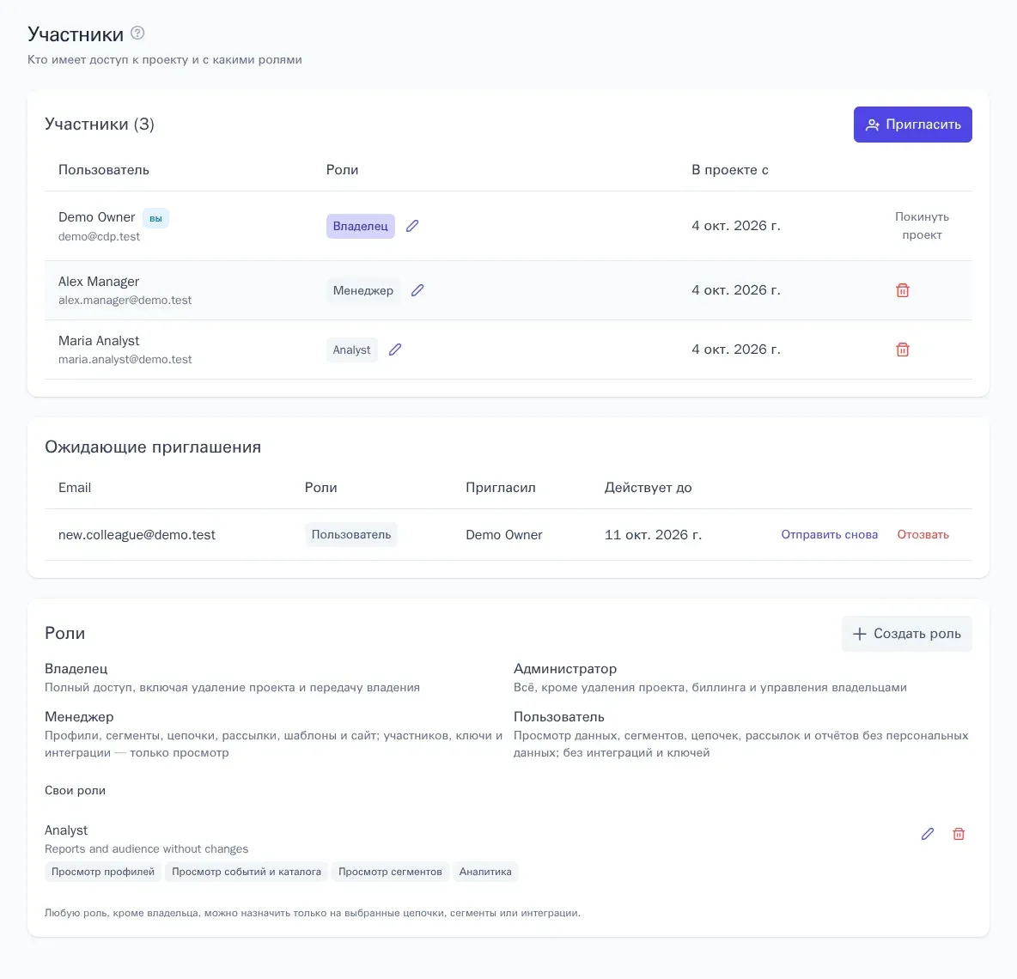Delete Maria Analyst from participants
This screenshot has width=1017, height=979.
[902, 350]
